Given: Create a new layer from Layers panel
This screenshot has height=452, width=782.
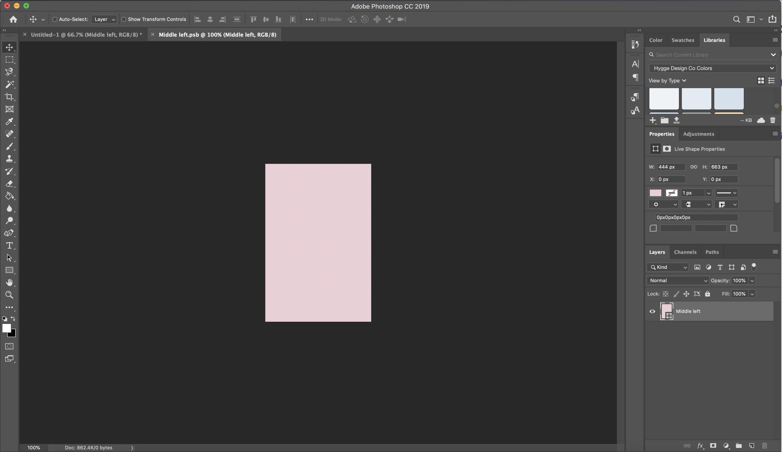Looking at the screenshot, I should pos(752,446).
